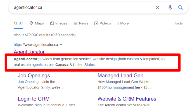Open the Login to CRM sitelink

(x=34, y=99)
